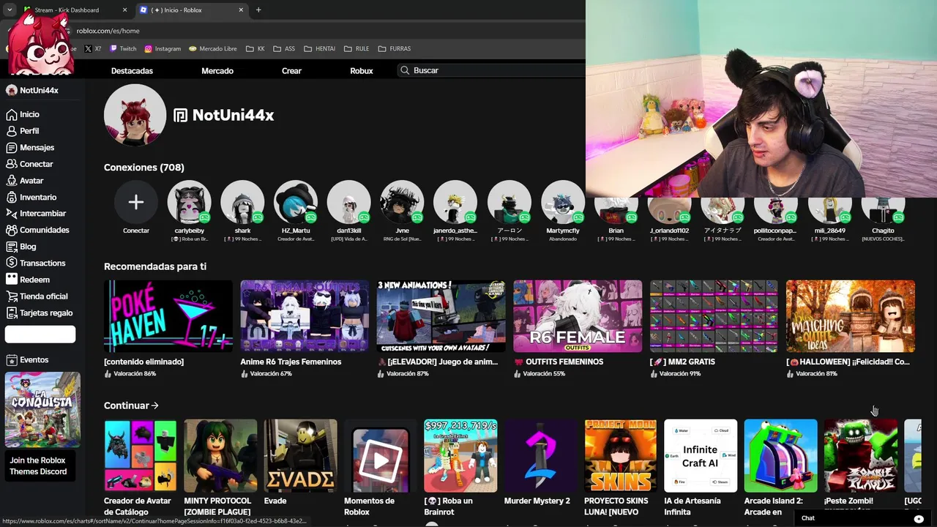Open the ASS bookmarks folder
937x527 pixels.
(284, 48)
